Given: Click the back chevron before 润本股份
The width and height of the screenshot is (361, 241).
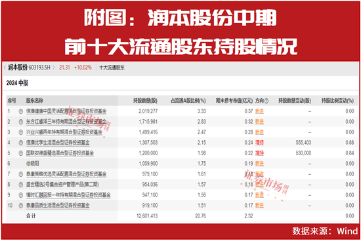Looking at the screenshot, I should (5, 67).
